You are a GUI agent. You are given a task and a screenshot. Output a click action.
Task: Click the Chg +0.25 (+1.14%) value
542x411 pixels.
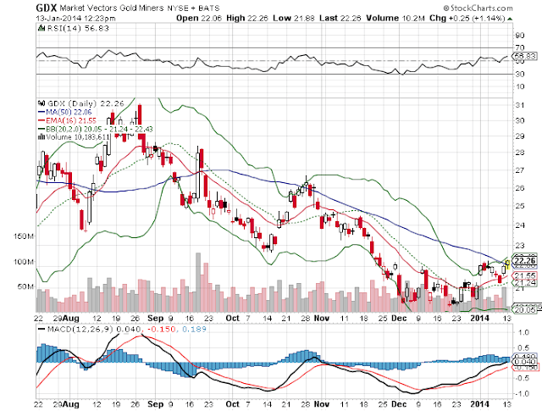(x=467, y=18)
